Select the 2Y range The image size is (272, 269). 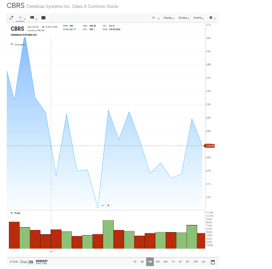point(180,262)
